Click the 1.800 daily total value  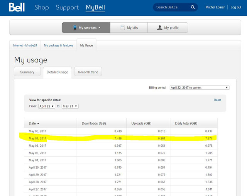[x=209, y=174]
